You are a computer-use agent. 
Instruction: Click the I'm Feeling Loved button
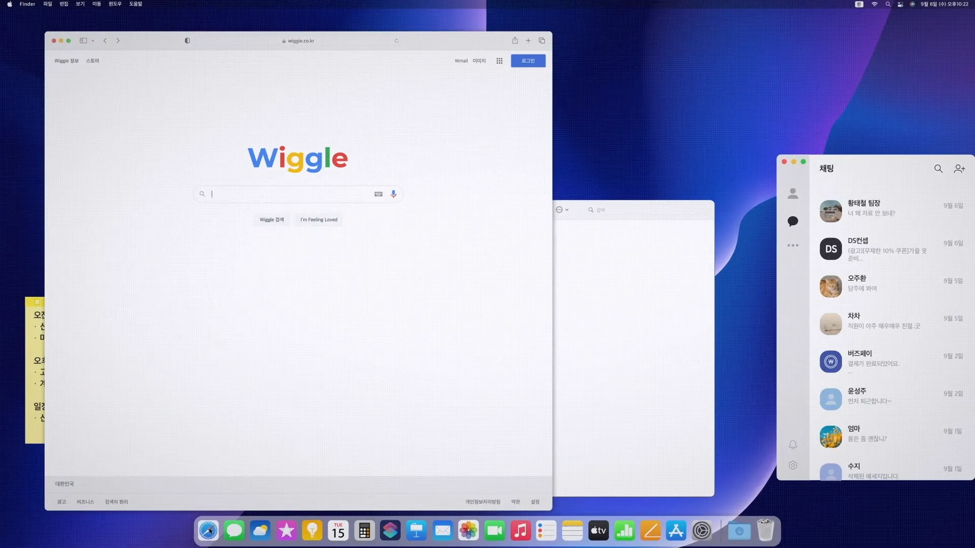[x=318, y=220]
